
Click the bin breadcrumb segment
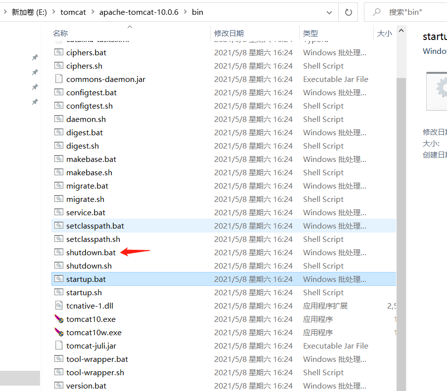click(198, 12)
